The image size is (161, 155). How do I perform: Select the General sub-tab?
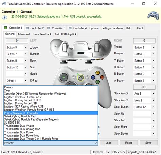tap(10, 34)
